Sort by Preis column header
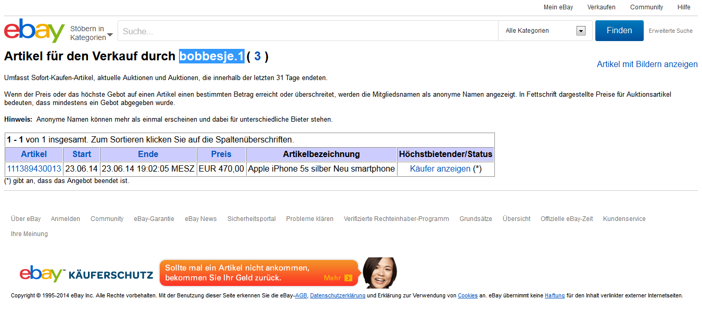The height and width of the screenshot is (326, 702). (x=221, y=154)
